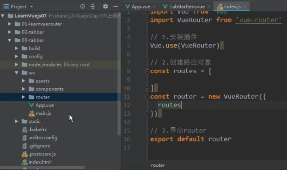Close the index.js tab
Viewport: 287px width, 170px height.
pyautogui.click(x=245, y=6)
